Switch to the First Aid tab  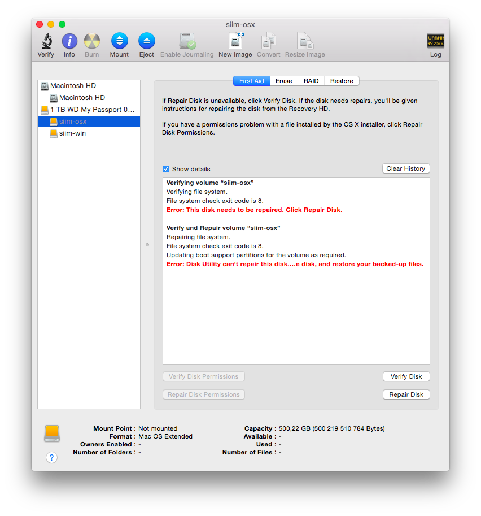coord(252,81)
